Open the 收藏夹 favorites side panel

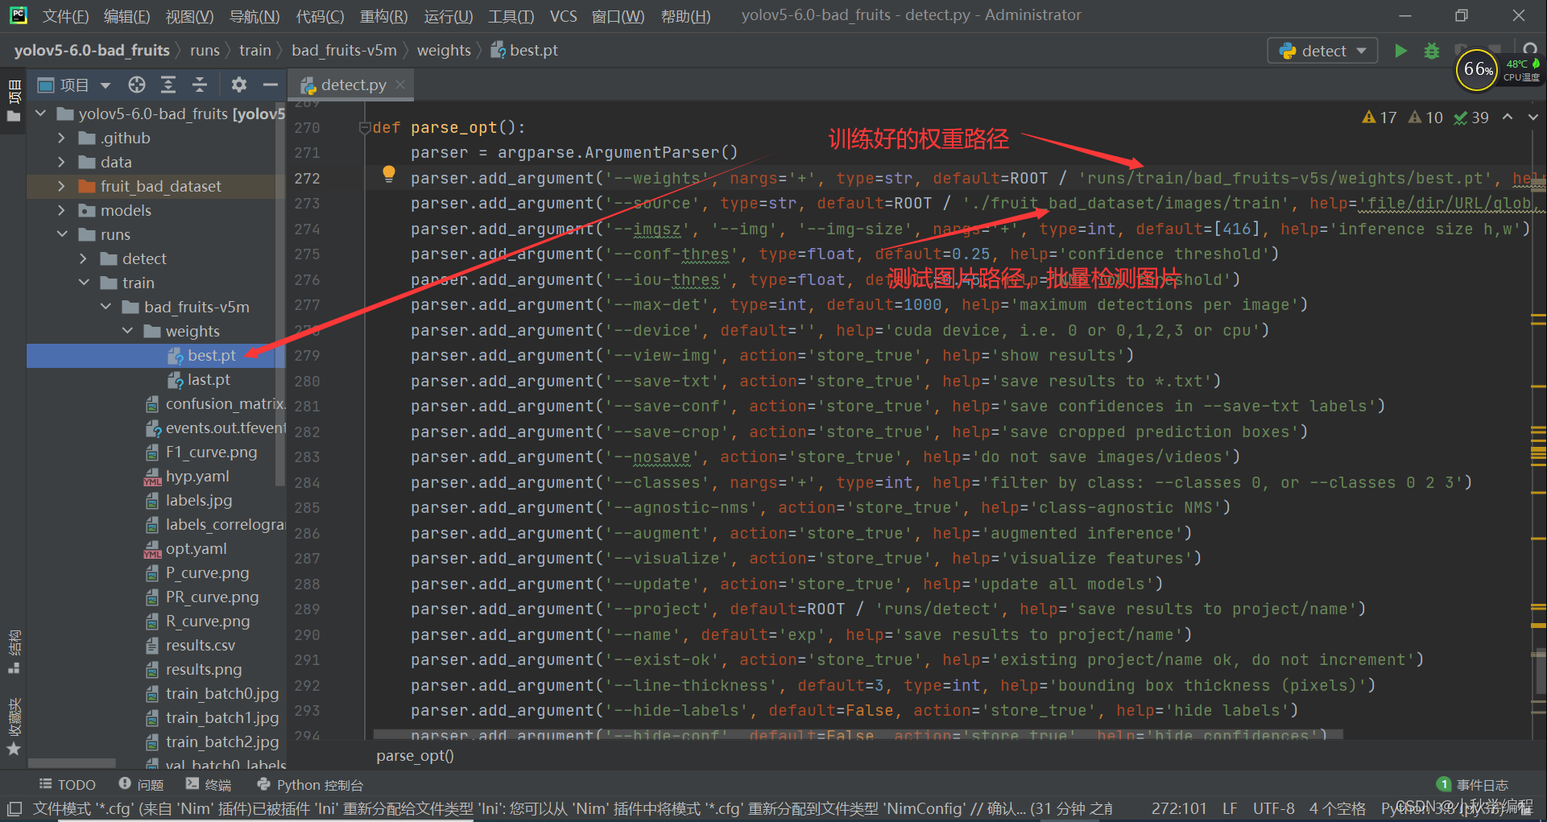[14, 726]
